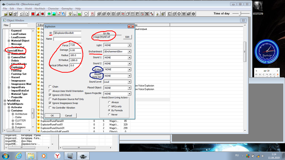
Task: Click the Save plugin icon in toolbar
Action: 11,14
